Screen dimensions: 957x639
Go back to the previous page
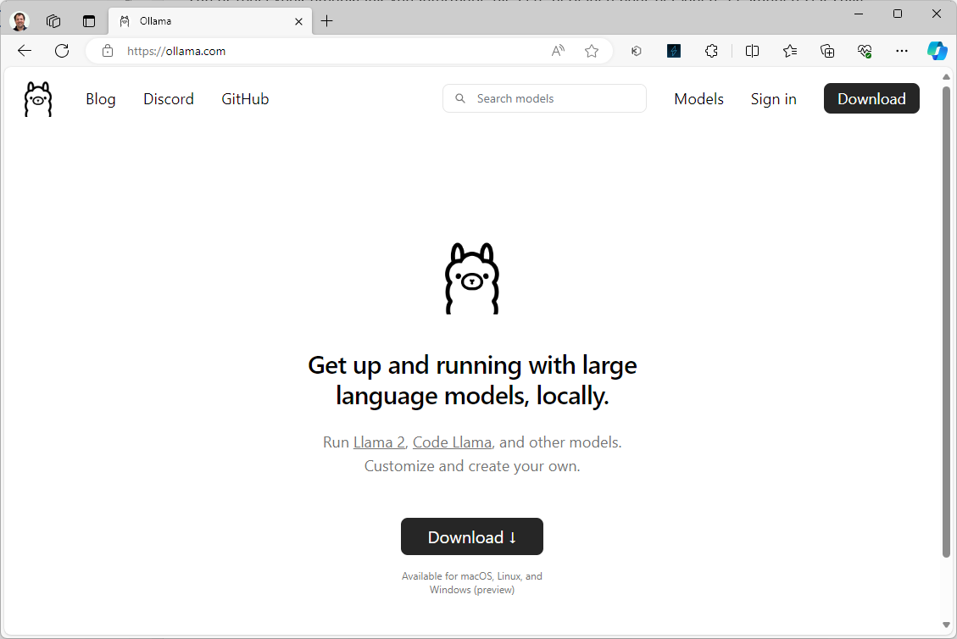[25, 51]
